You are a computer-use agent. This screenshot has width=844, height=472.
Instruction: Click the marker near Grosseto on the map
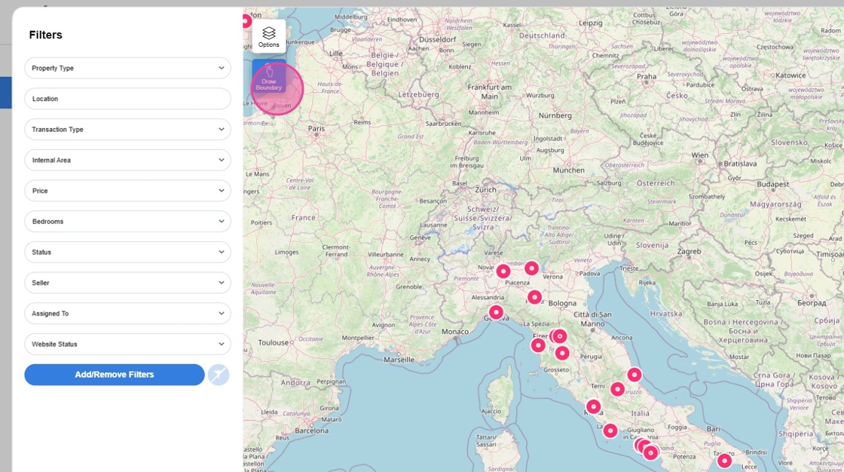point(562,353)
